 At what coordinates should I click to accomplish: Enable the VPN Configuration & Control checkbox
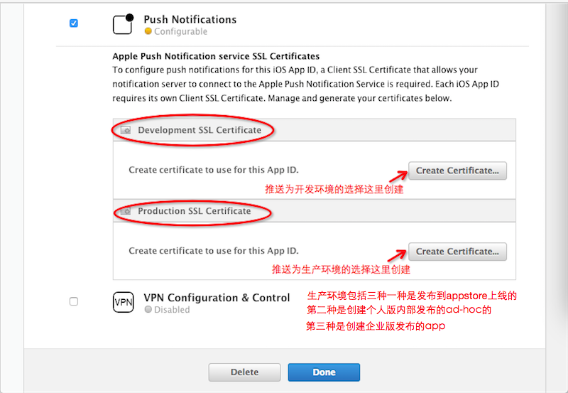[74, 301]
